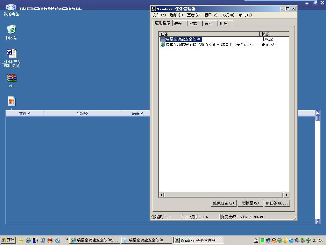
Task: Click the 新任务 button
Action: click(277, 203)
